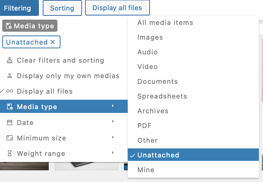The height and width of the screenshot is (182, 263).
Task: Expand the Minimum size submenu arrow
Action: click(x=113, y=138)
